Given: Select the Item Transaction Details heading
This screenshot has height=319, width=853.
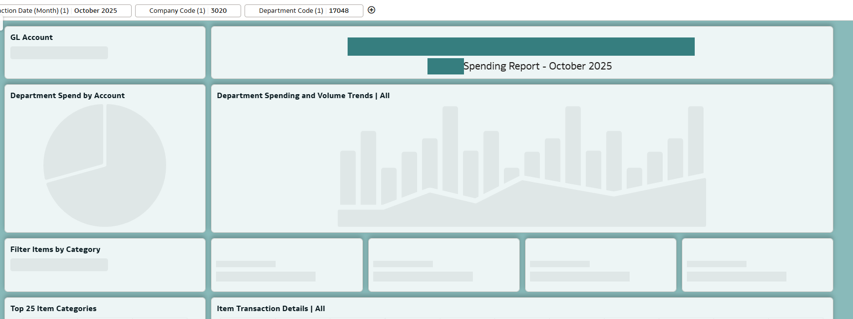Looking at the screenshot, I should coord(271,309).
